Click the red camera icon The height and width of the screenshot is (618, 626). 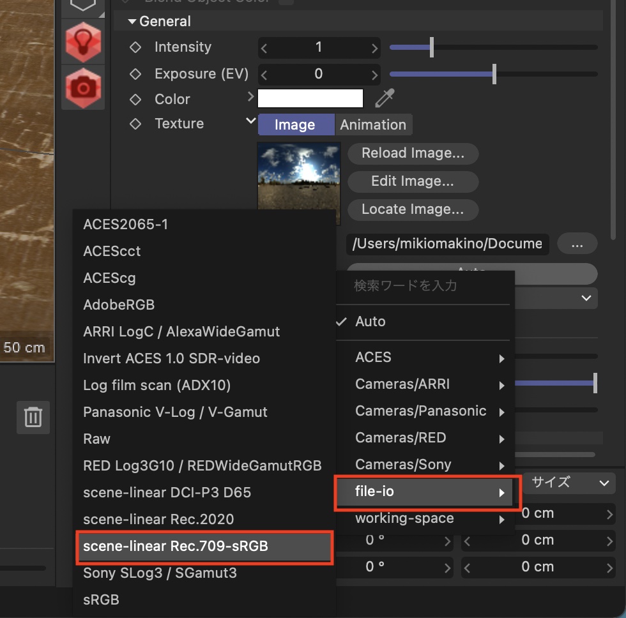click(83, 87)
